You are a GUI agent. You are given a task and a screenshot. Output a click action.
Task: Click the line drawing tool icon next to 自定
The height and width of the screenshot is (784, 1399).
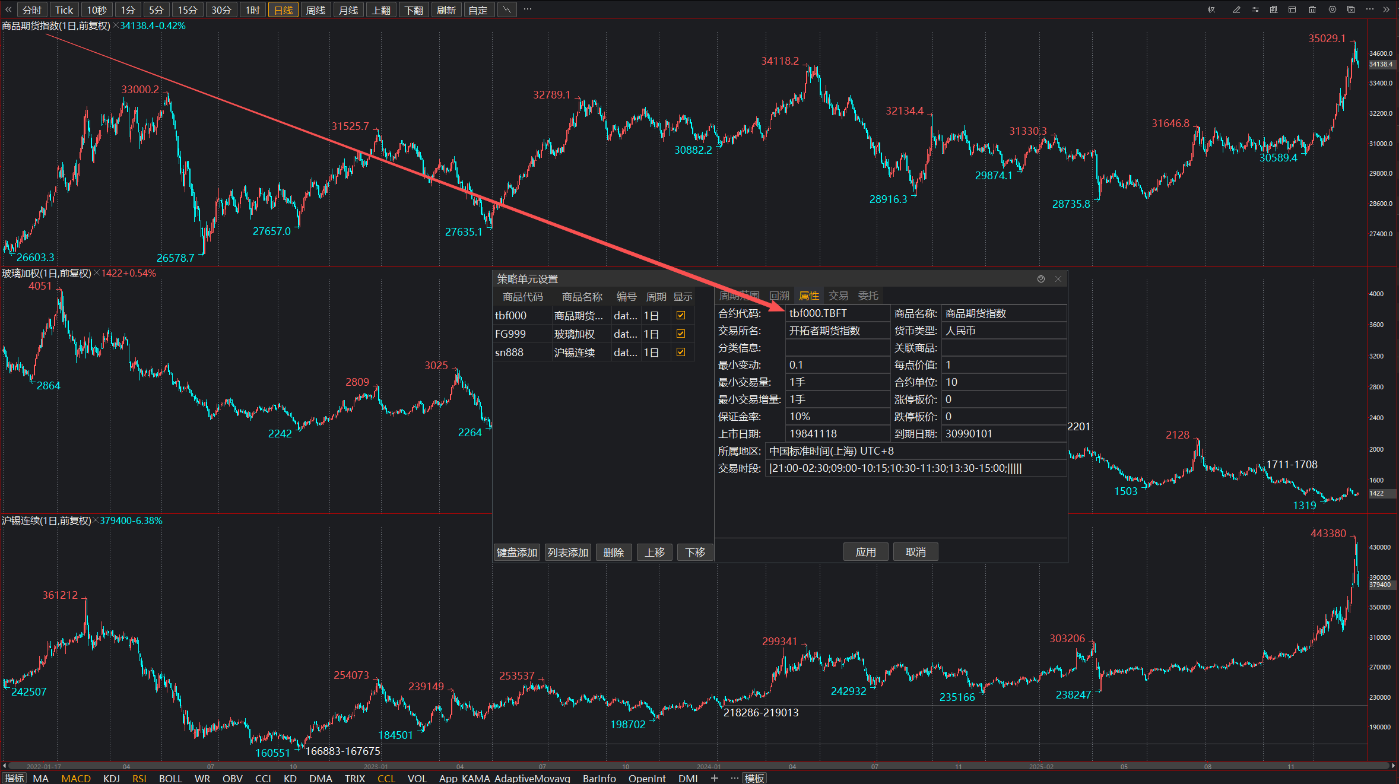(x=507, y=9)
